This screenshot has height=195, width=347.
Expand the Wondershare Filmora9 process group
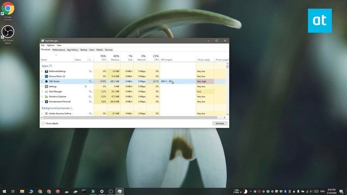(42, 102)
